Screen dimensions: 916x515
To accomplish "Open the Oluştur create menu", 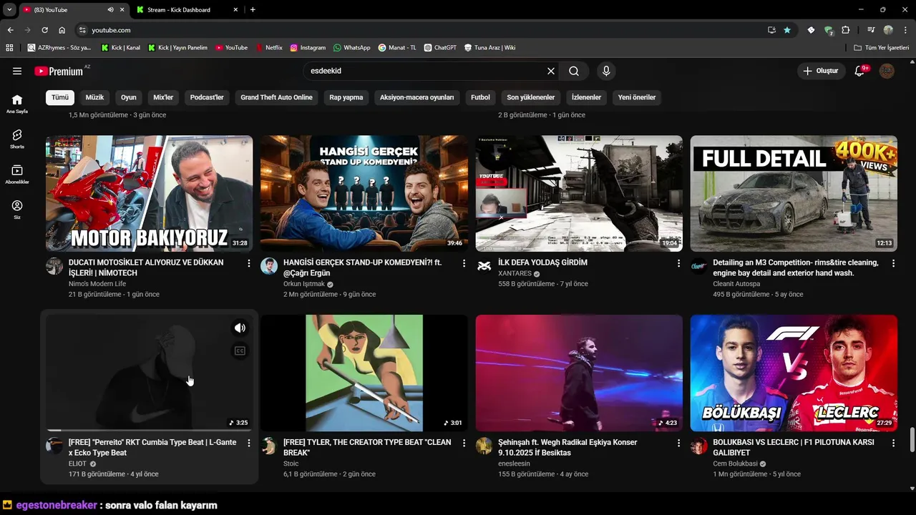I will click(x=820, y=71).
